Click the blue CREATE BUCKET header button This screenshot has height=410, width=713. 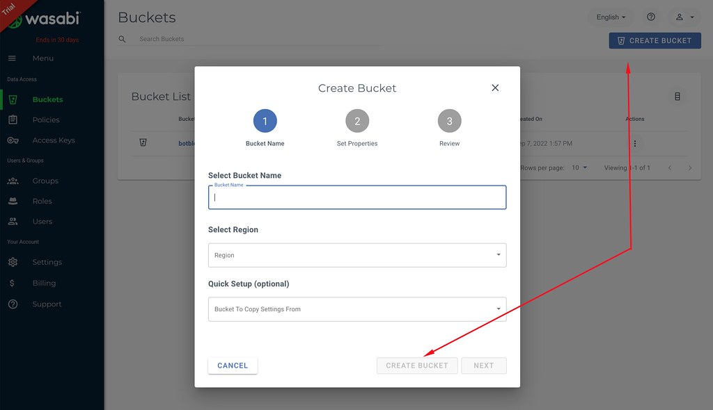pos(655,40)
